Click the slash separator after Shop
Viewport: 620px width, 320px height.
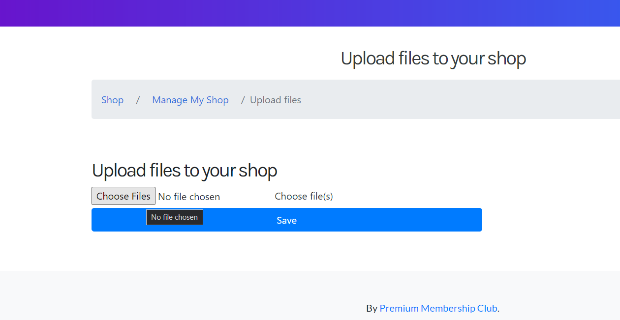point(138,100)
